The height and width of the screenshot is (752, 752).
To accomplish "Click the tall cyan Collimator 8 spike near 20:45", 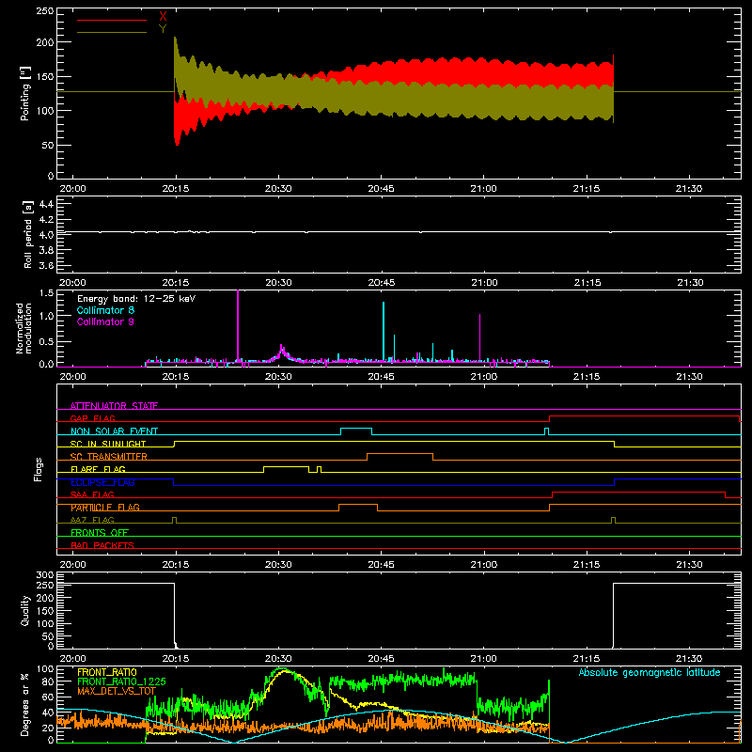I will 384,330.
